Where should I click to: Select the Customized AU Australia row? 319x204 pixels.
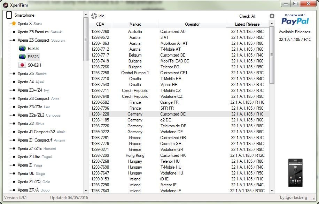179,32
